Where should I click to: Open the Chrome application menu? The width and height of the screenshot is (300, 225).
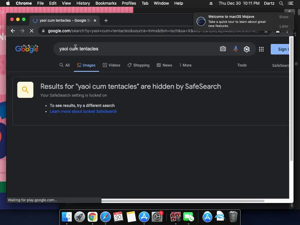tap(24, 3)
